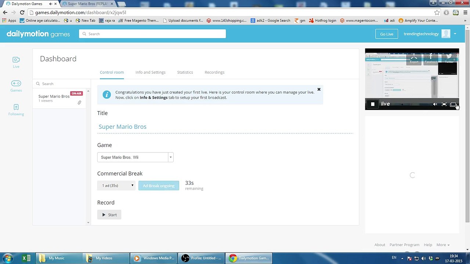Image resolution: width=470 pixels, height=264 pixels.
Task: Edit the Super Mario Bros title field
Action: tap(225, 127)
